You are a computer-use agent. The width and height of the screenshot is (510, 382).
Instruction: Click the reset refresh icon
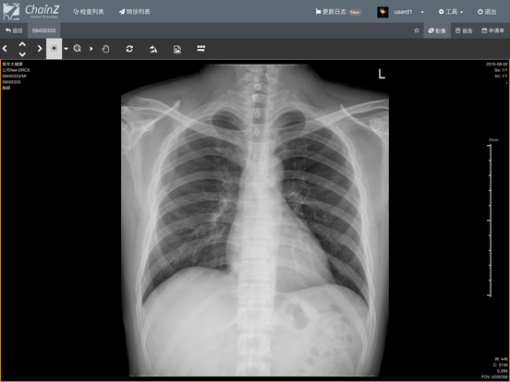tap(129, 49)
